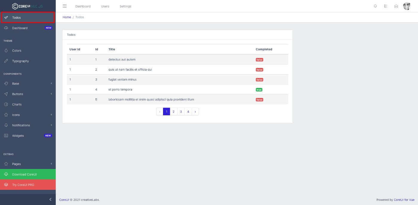Open the Widgets label in the sidebar

click(x=18, y=136)
